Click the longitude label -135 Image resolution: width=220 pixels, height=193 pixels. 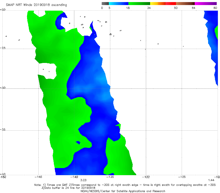point(110,177)
